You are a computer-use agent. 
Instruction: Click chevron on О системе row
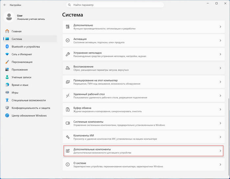click(x=220, y=165)
